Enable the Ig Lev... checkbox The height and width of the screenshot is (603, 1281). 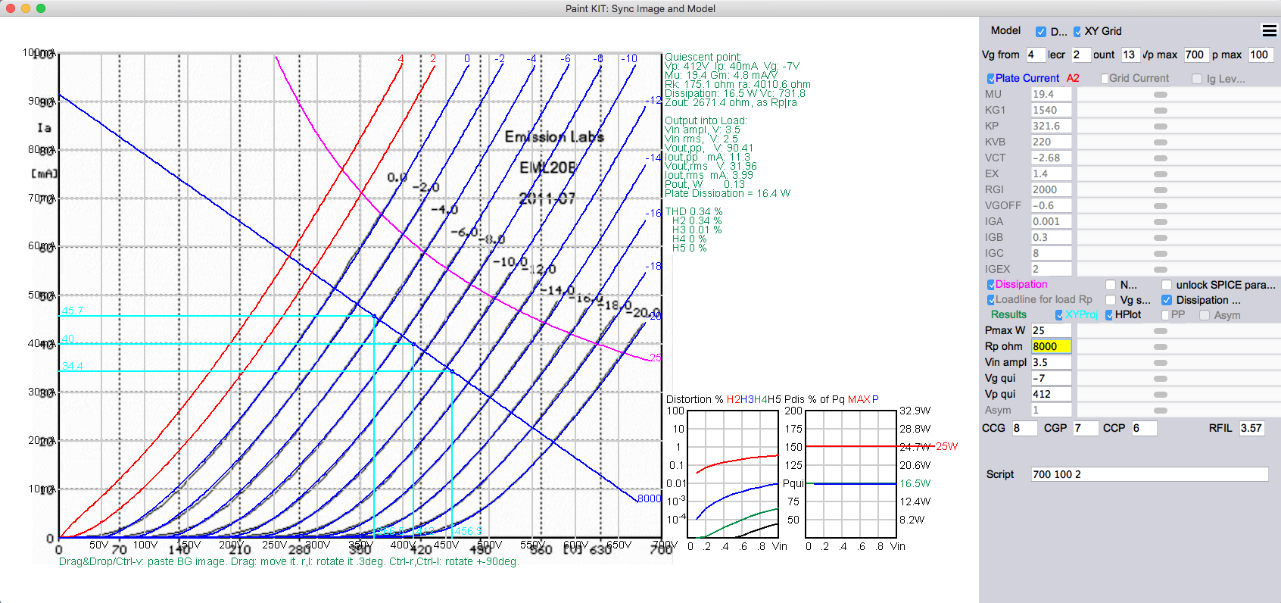[1197, 79]
